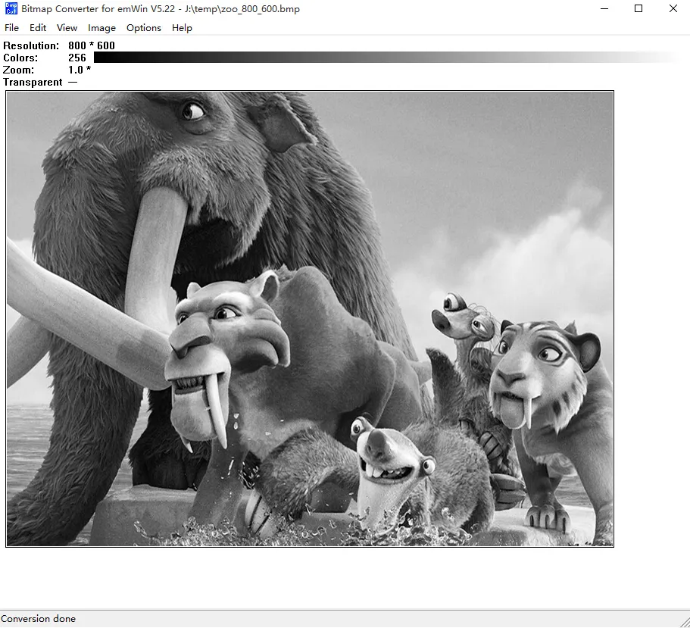Minimize the Bitmap Converter window

604,9
